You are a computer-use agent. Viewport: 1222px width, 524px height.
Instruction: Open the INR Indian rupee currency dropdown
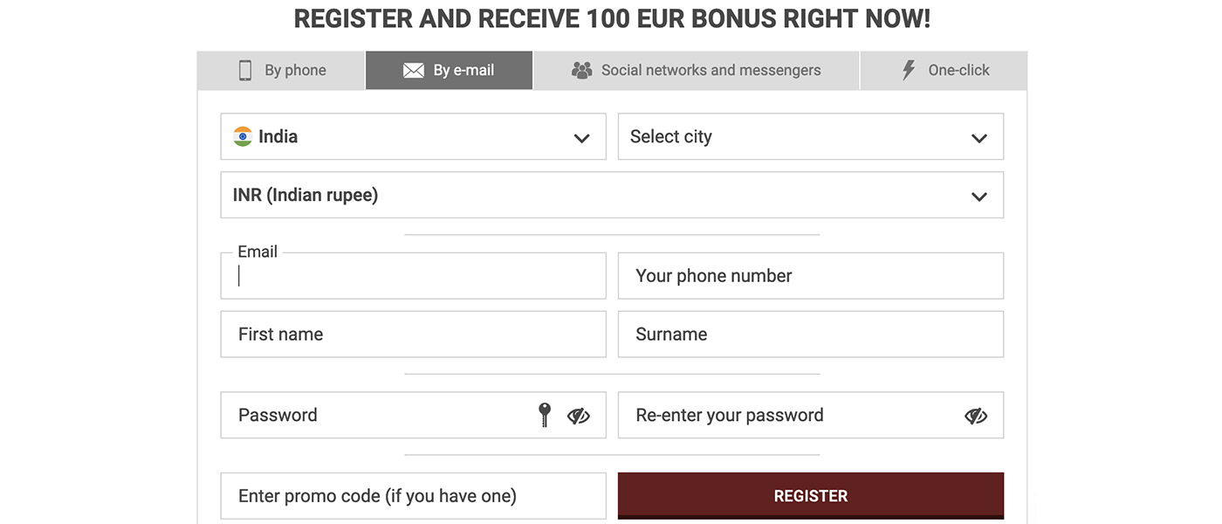[611, 195]
